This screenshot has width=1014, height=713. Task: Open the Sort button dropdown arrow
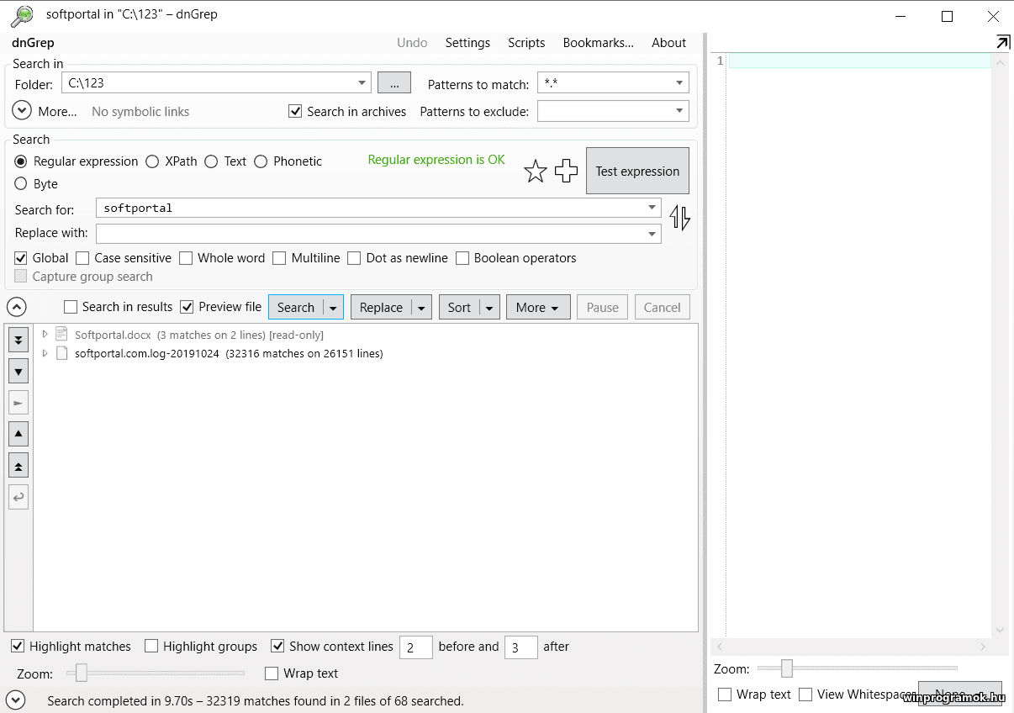[490, 308]
